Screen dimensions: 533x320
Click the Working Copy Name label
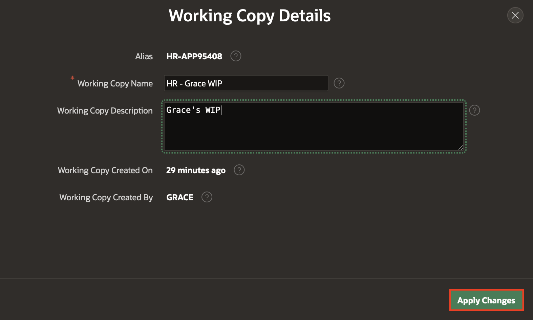click(115, 83)
